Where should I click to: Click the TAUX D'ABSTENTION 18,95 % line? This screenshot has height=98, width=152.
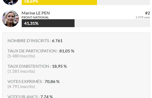click(37, 66)
